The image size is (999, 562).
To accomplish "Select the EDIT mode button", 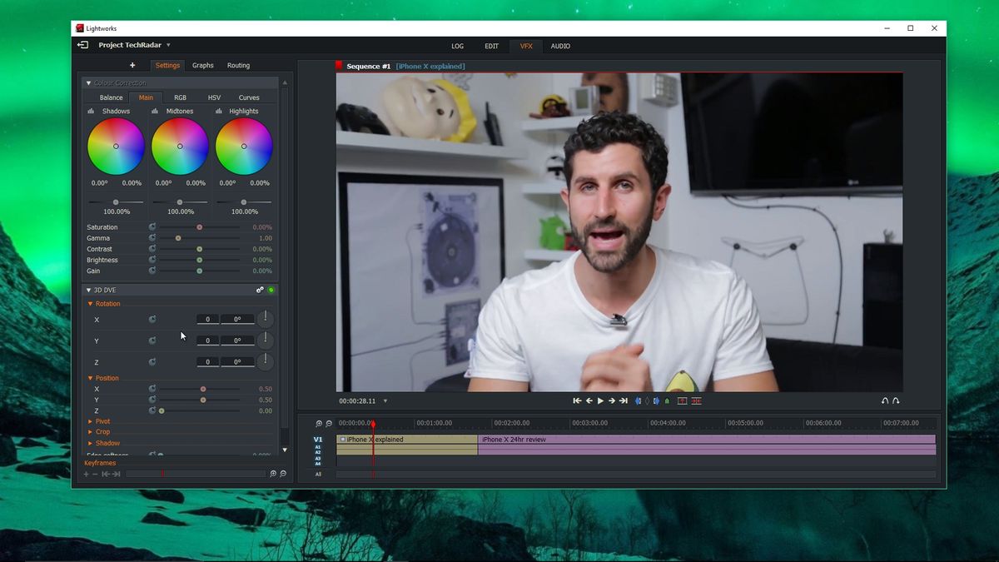I will (x=491, y=46).
